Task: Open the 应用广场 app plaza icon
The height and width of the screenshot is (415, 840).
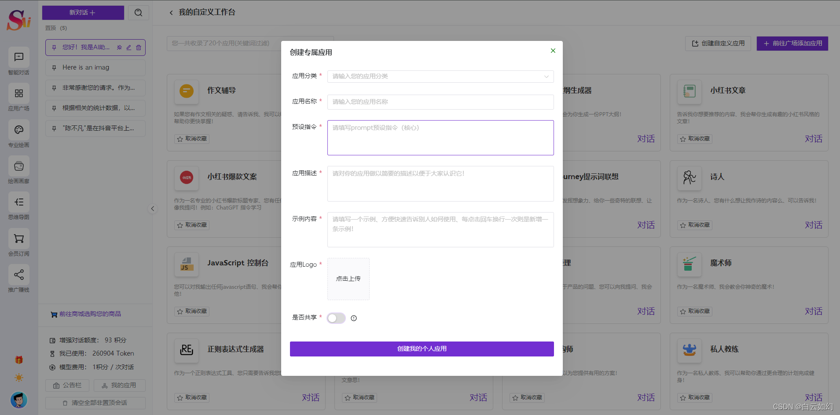Action: pyautogui.click(x=19, y=93)
